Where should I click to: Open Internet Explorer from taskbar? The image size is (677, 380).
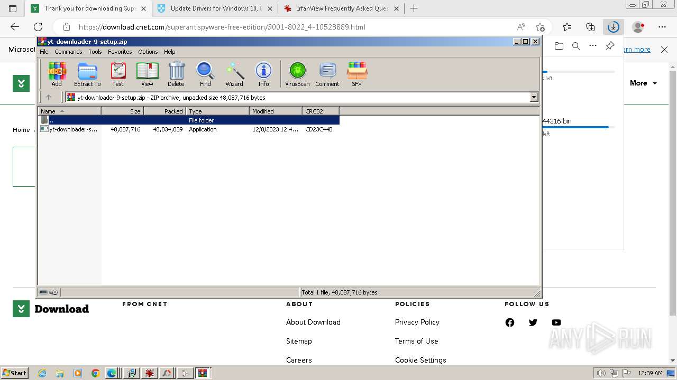pyautogui.click(x=42, y=373)
